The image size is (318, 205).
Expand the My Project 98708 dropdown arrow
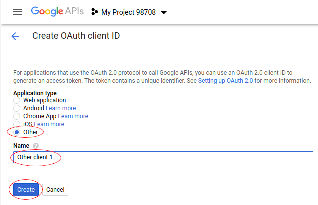164,13
